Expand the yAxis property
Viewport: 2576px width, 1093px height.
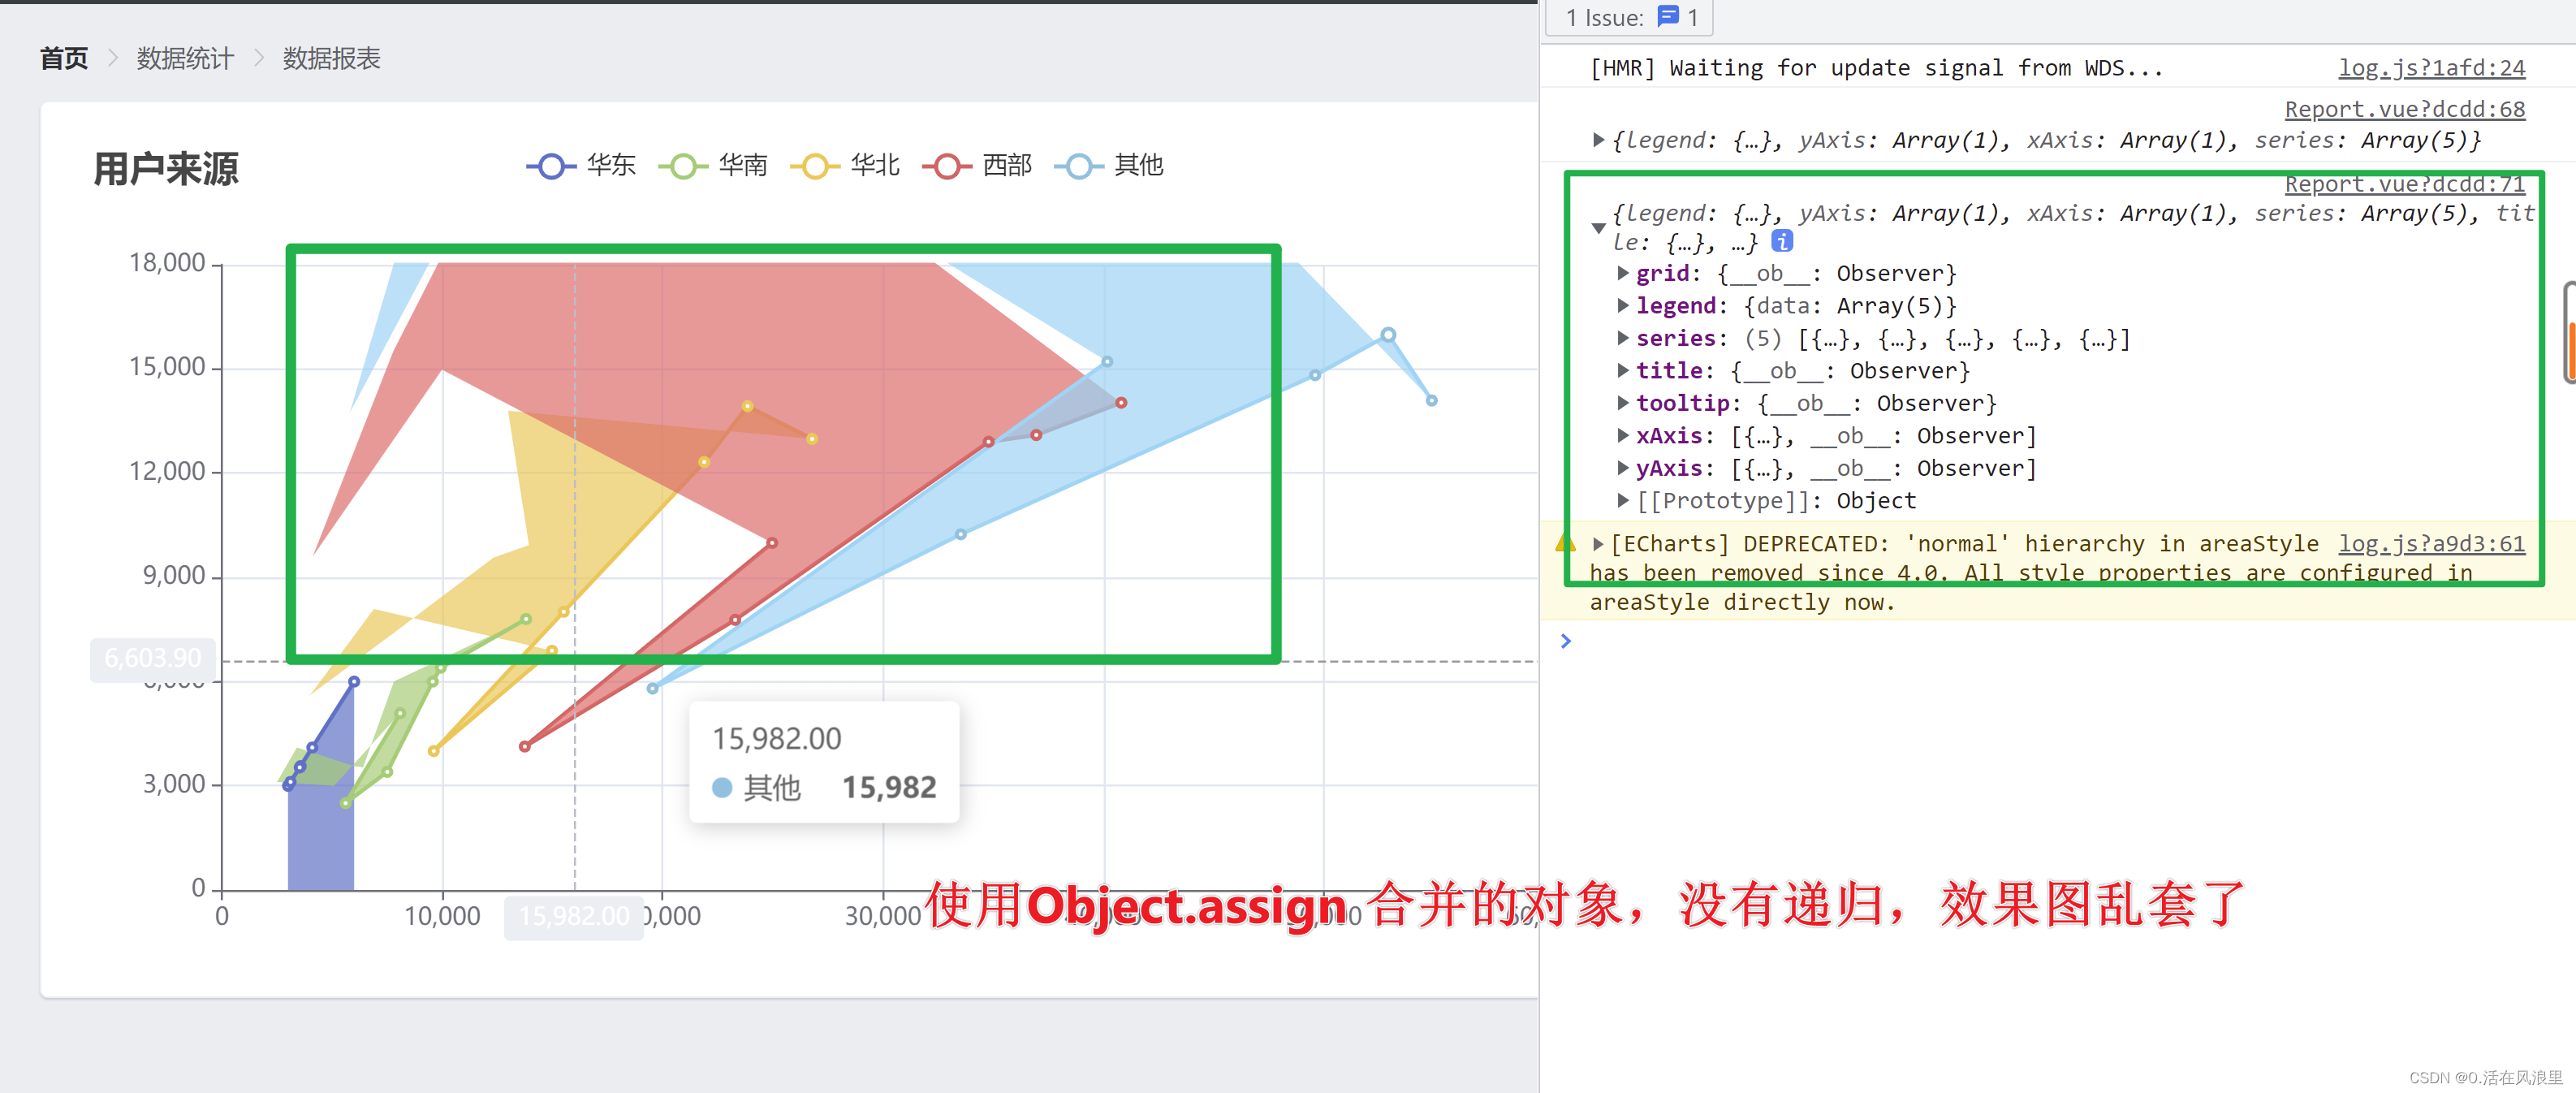pos(1623,467)
